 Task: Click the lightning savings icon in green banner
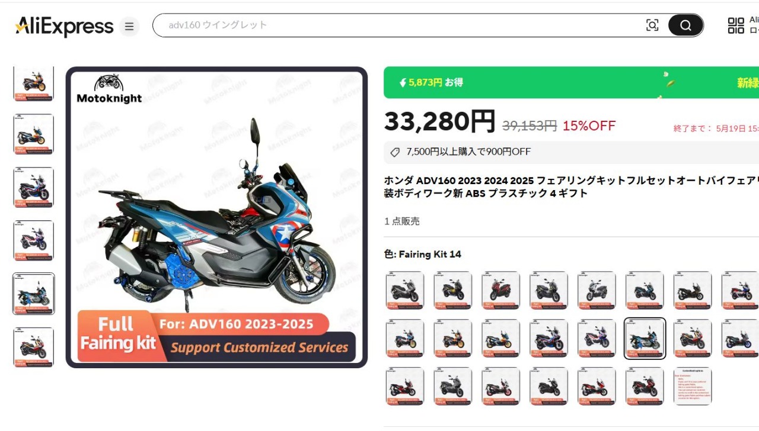coord(403,83)
